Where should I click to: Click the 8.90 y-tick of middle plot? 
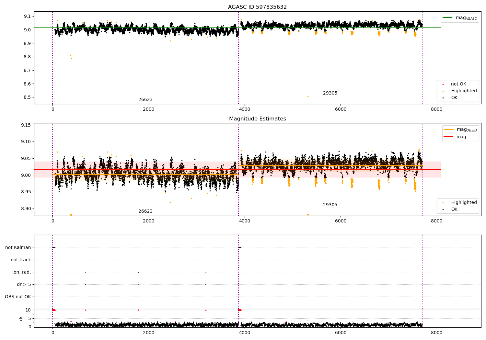click(x=26, y=209)
